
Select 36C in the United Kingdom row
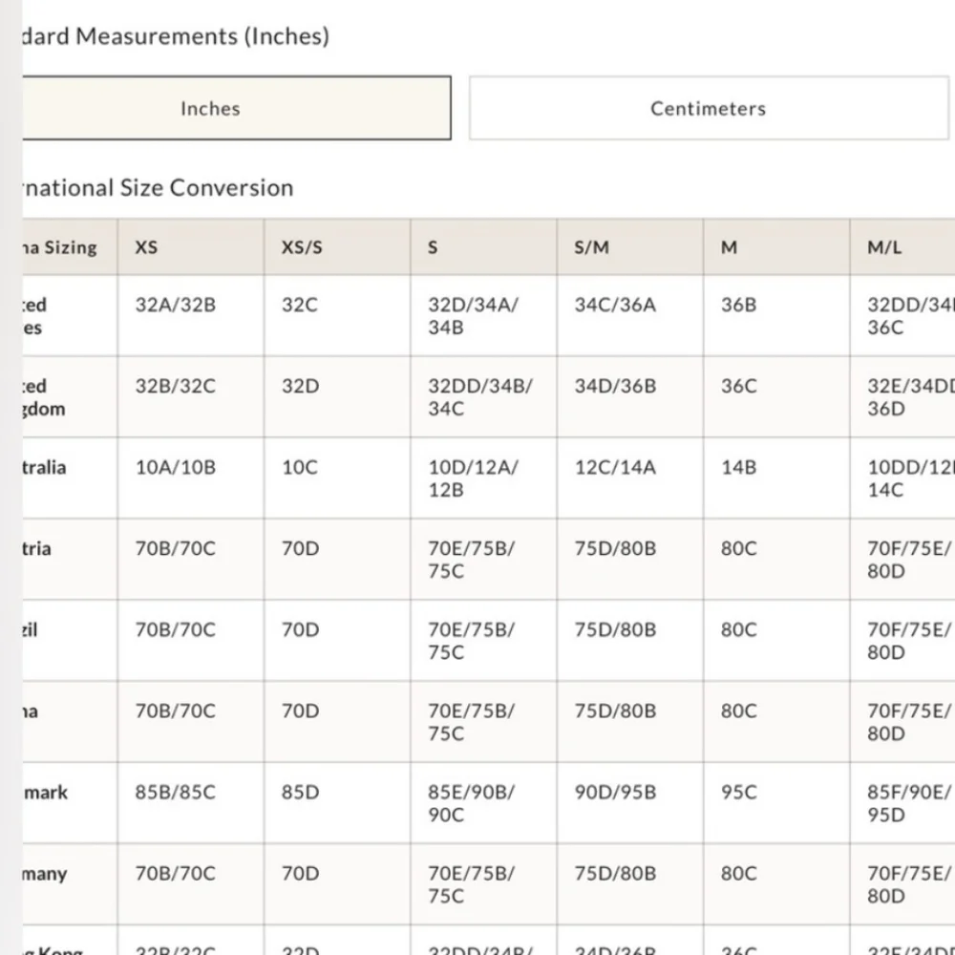[x=776, y=397]
